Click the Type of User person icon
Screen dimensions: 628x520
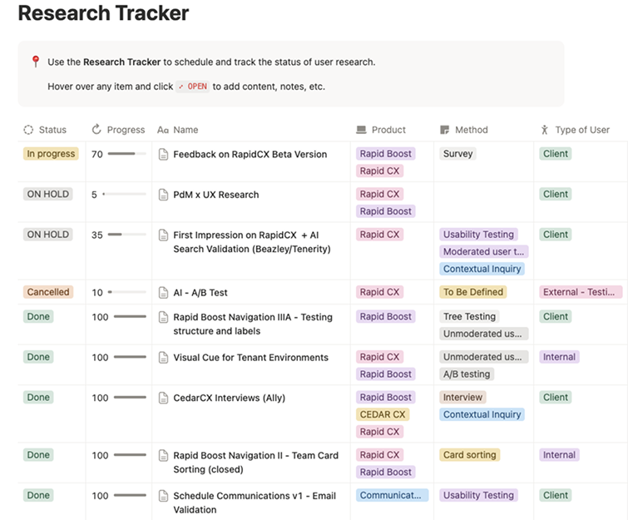click(544, 130)
